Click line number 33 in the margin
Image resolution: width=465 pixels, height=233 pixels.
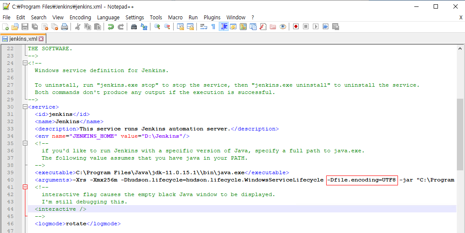10,129
